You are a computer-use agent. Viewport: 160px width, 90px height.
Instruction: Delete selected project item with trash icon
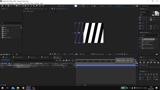[x=17, y=54]
